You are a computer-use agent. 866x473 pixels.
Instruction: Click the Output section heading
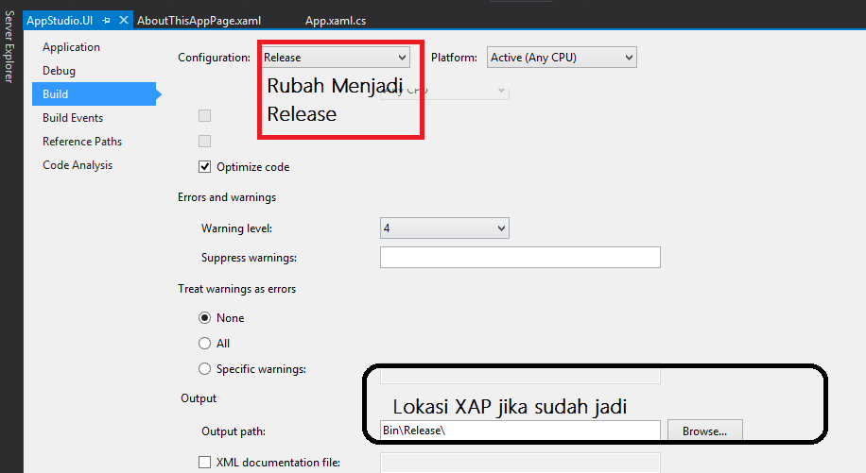point(199,398)
